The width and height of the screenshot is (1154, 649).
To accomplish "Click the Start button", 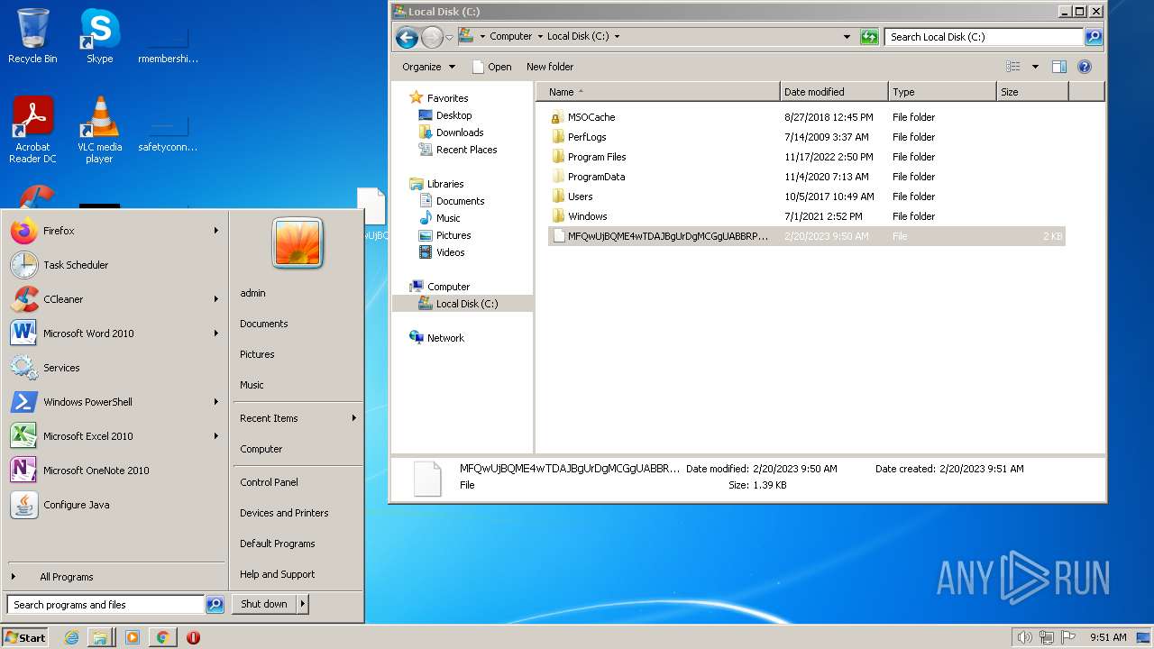I will (24, 637).
